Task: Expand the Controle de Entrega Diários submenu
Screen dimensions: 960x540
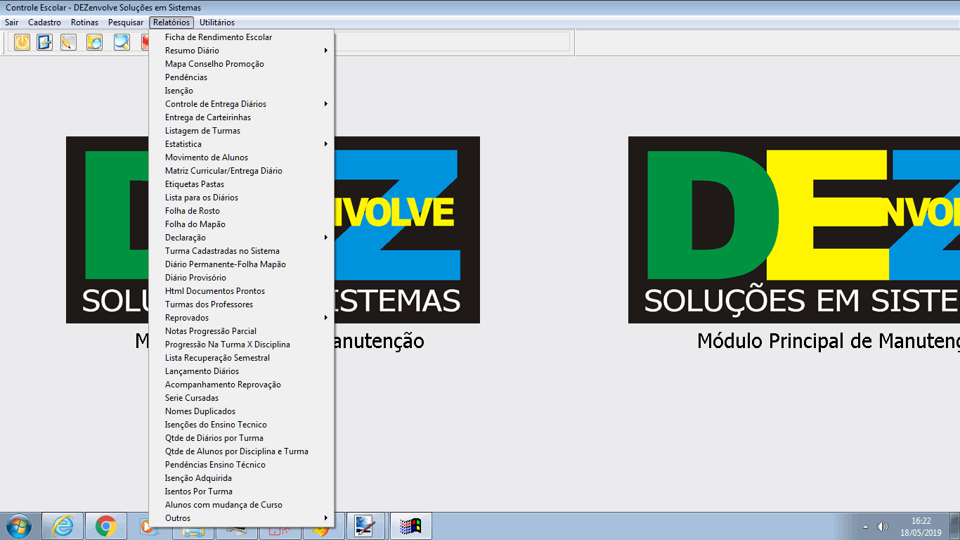Action: click(216, 104)
